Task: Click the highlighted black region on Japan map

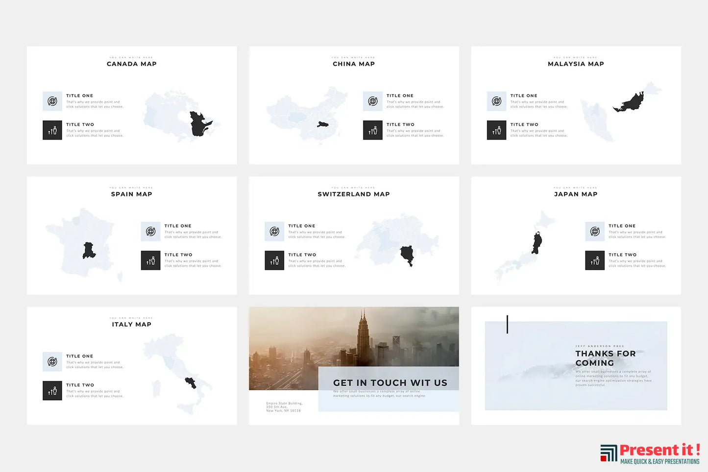Action: [x=537, y=243]
